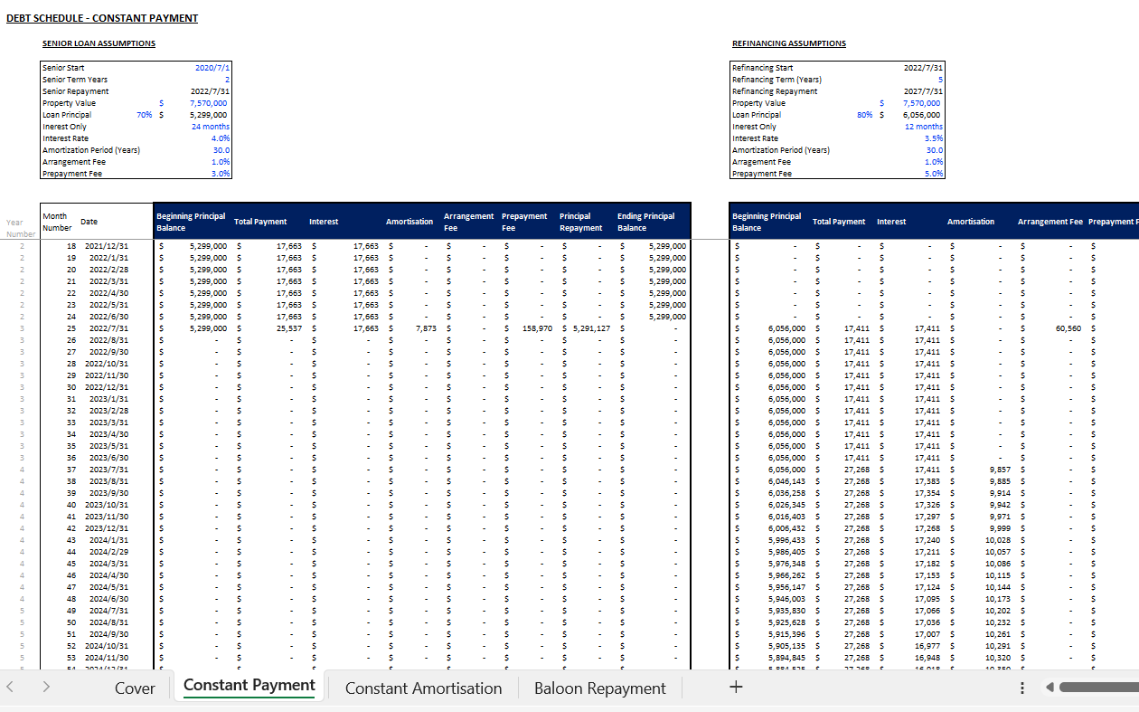Select the refinancing '12 months' cell

[x=924, y=127]
